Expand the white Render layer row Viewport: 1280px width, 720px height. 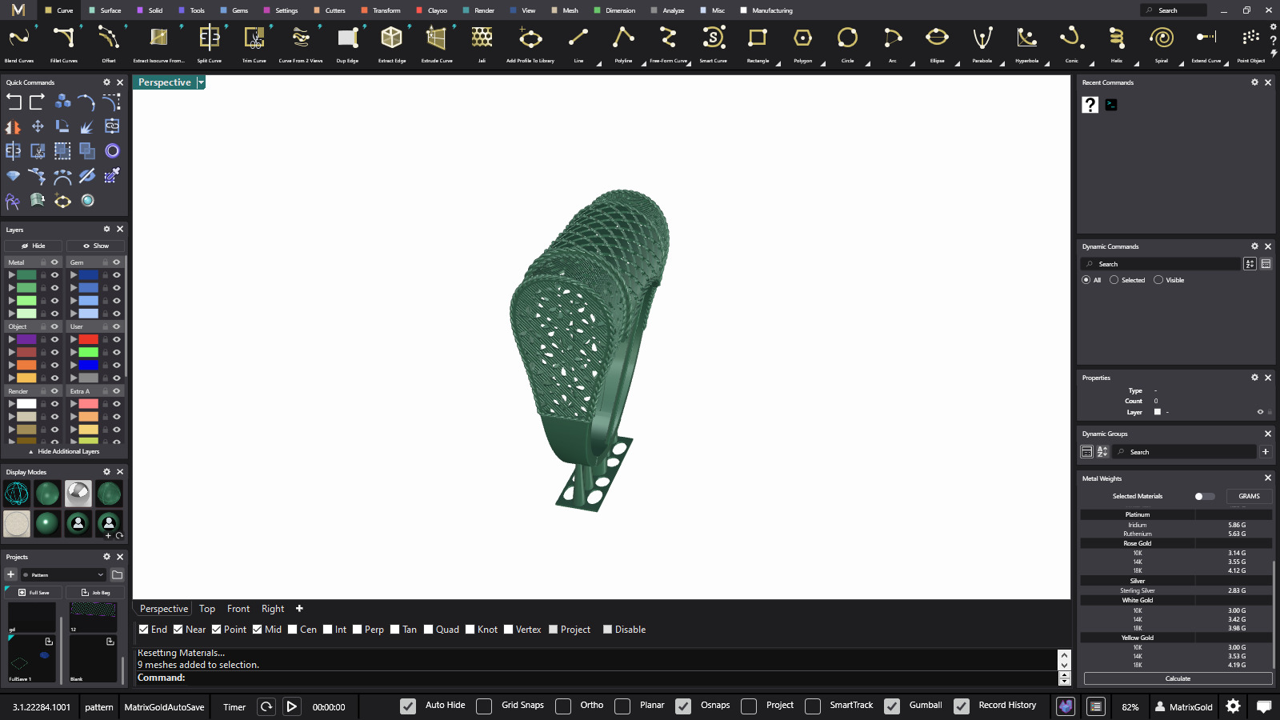click(x=11, y=404)
